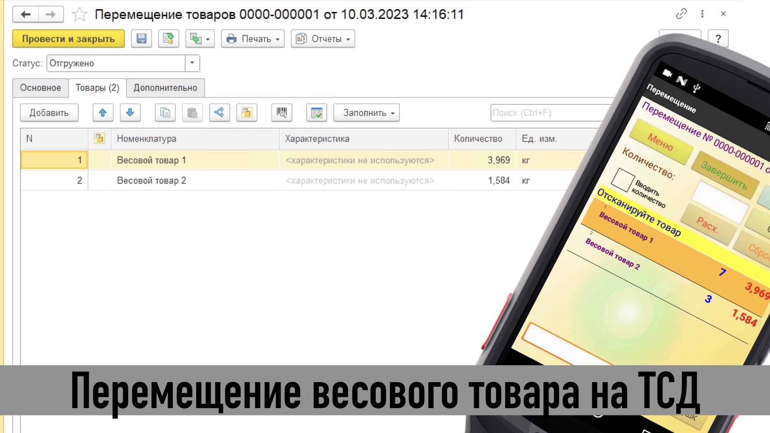770x433 pixels.
Task: Open the Отчеты dropdown menu
Action: pyautogui.click(x=323, y=39)
